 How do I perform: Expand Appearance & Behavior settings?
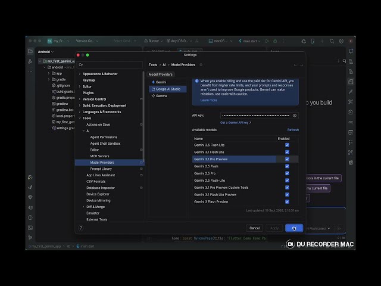click(80, 74)
